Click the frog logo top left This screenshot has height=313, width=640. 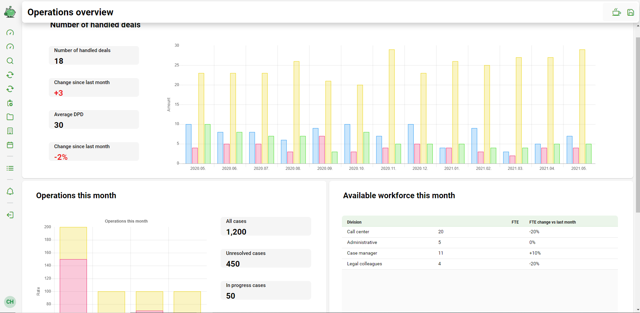[x=10, y=12]
